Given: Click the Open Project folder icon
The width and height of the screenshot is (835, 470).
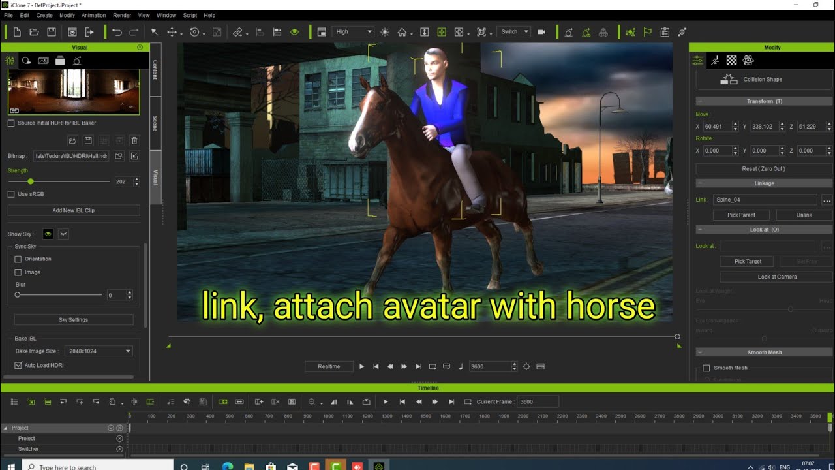Looking at the screenshot, I should [34, 32].
